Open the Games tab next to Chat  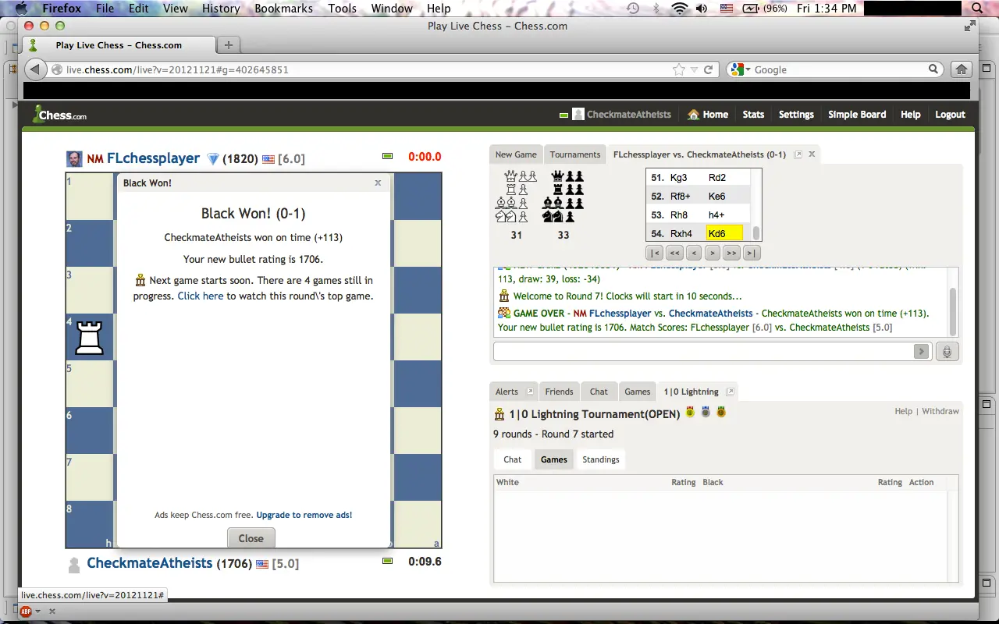638,392
